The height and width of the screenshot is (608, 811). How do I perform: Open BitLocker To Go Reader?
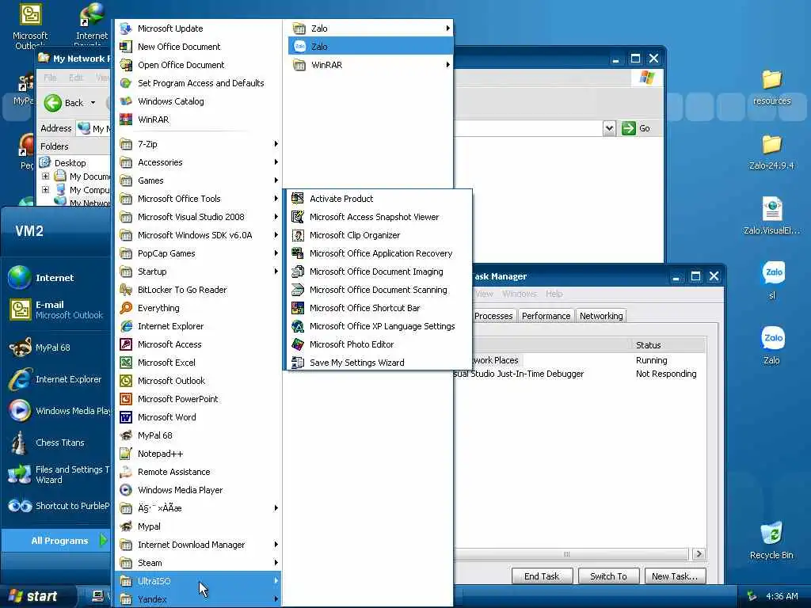198,290
